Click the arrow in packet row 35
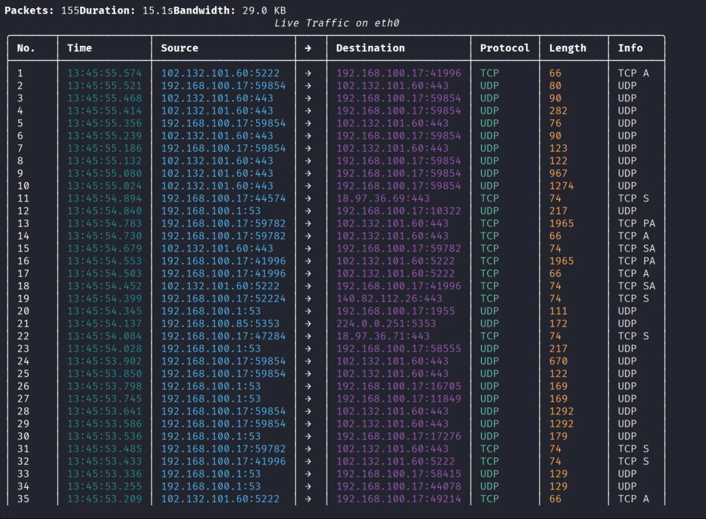 pyautogui.click(x=308, y=499)
